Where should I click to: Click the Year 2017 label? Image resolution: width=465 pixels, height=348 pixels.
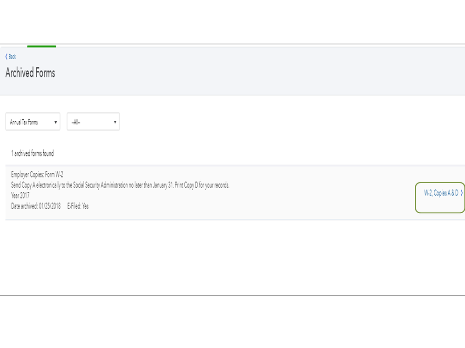(x=20, y=196)
